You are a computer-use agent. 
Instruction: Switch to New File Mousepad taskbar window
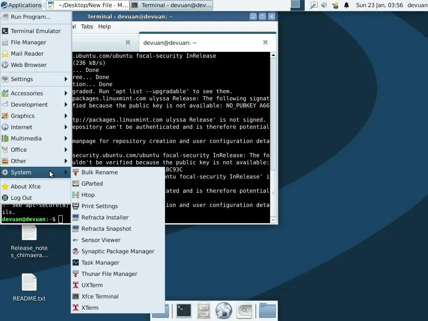pyautogui.click(x=88, y=5)
